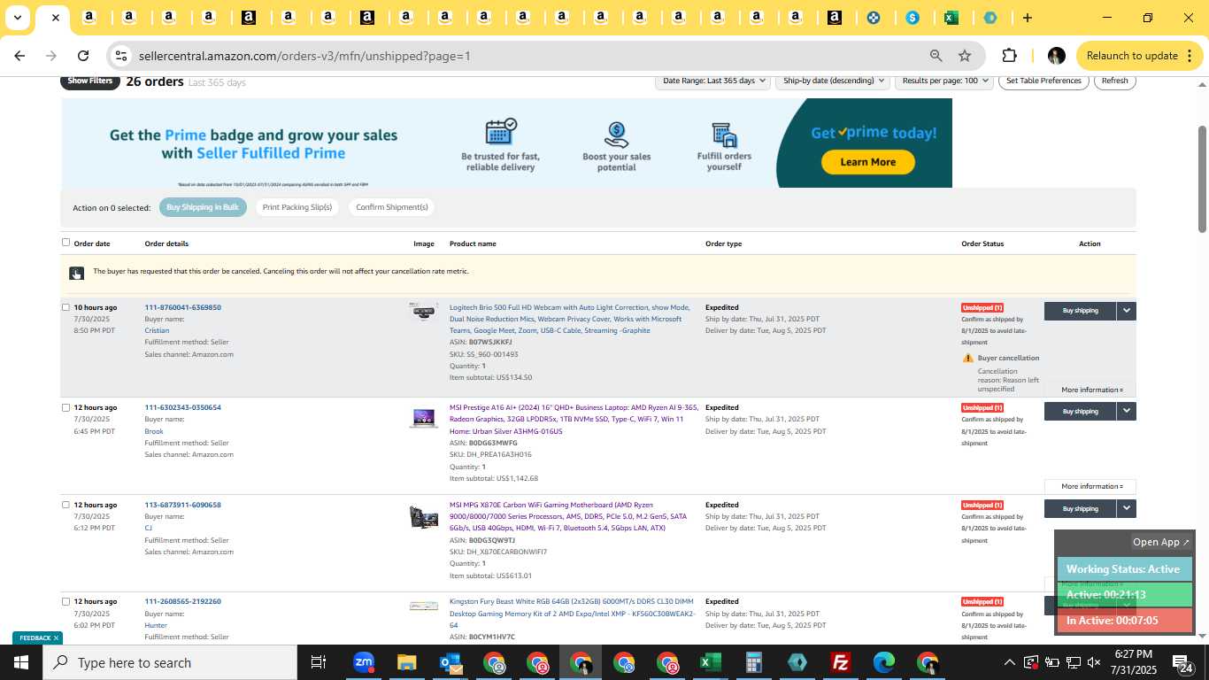
Task: Reload the Seller Central page
Action: pyautogui.click(x=83, y=56)
